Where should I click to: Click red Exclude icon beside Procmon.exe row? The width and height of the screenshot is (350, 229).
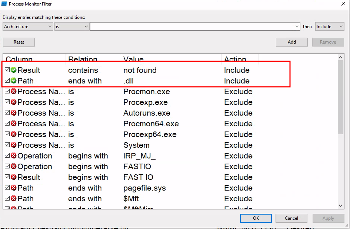coord(14,91)
